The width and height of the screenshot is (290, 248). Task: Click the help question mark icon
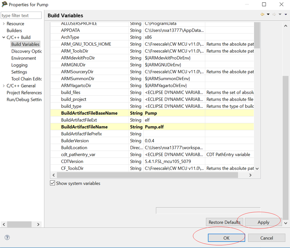click(7, 238)
